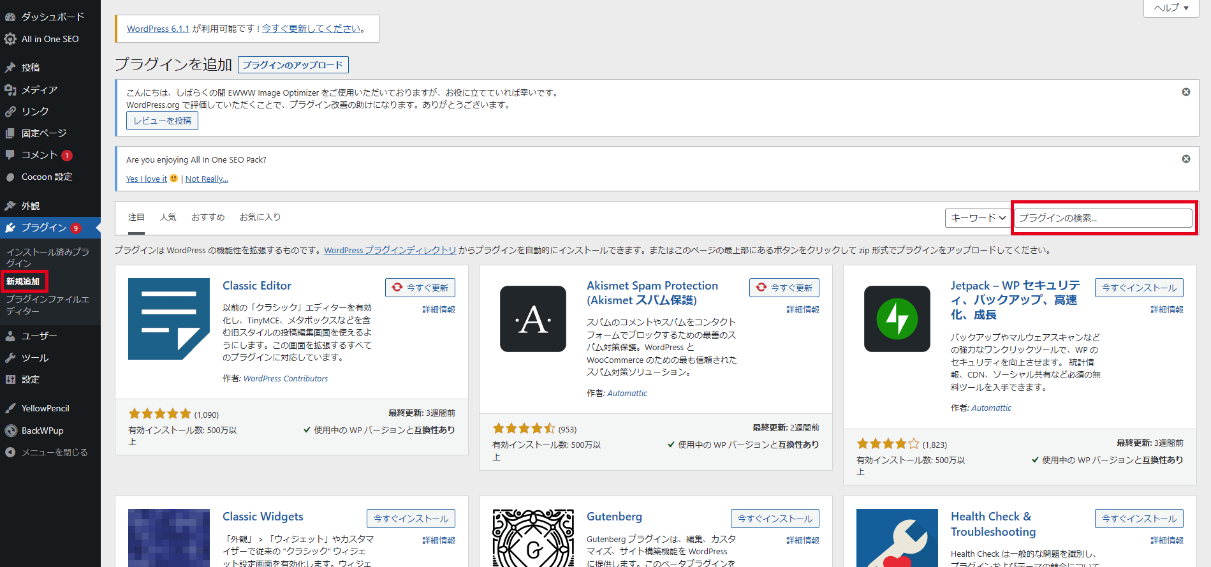Click the Jetpack four-star rating
The height and width of the screenshot is (567, 1211).
pyautogui.click(x=888, y=444)
